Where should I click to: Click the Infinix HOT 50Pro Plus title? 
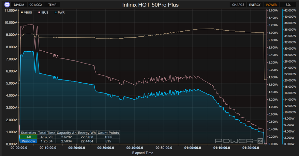coord(150,5)
